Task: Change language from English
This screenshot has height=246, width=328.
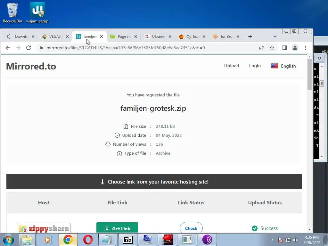Action: tap(288, 66)
